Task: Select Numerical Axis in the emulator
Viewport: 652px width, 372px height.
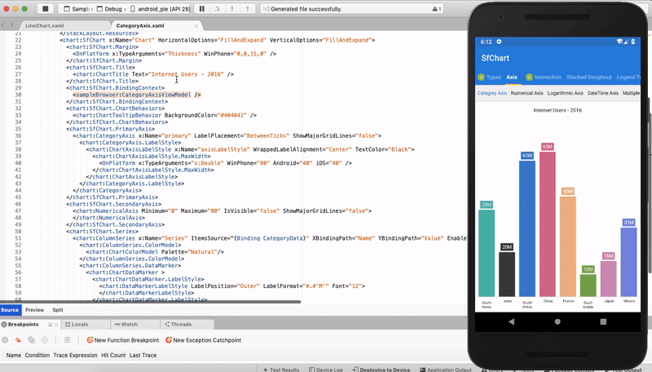Action: 526,94
